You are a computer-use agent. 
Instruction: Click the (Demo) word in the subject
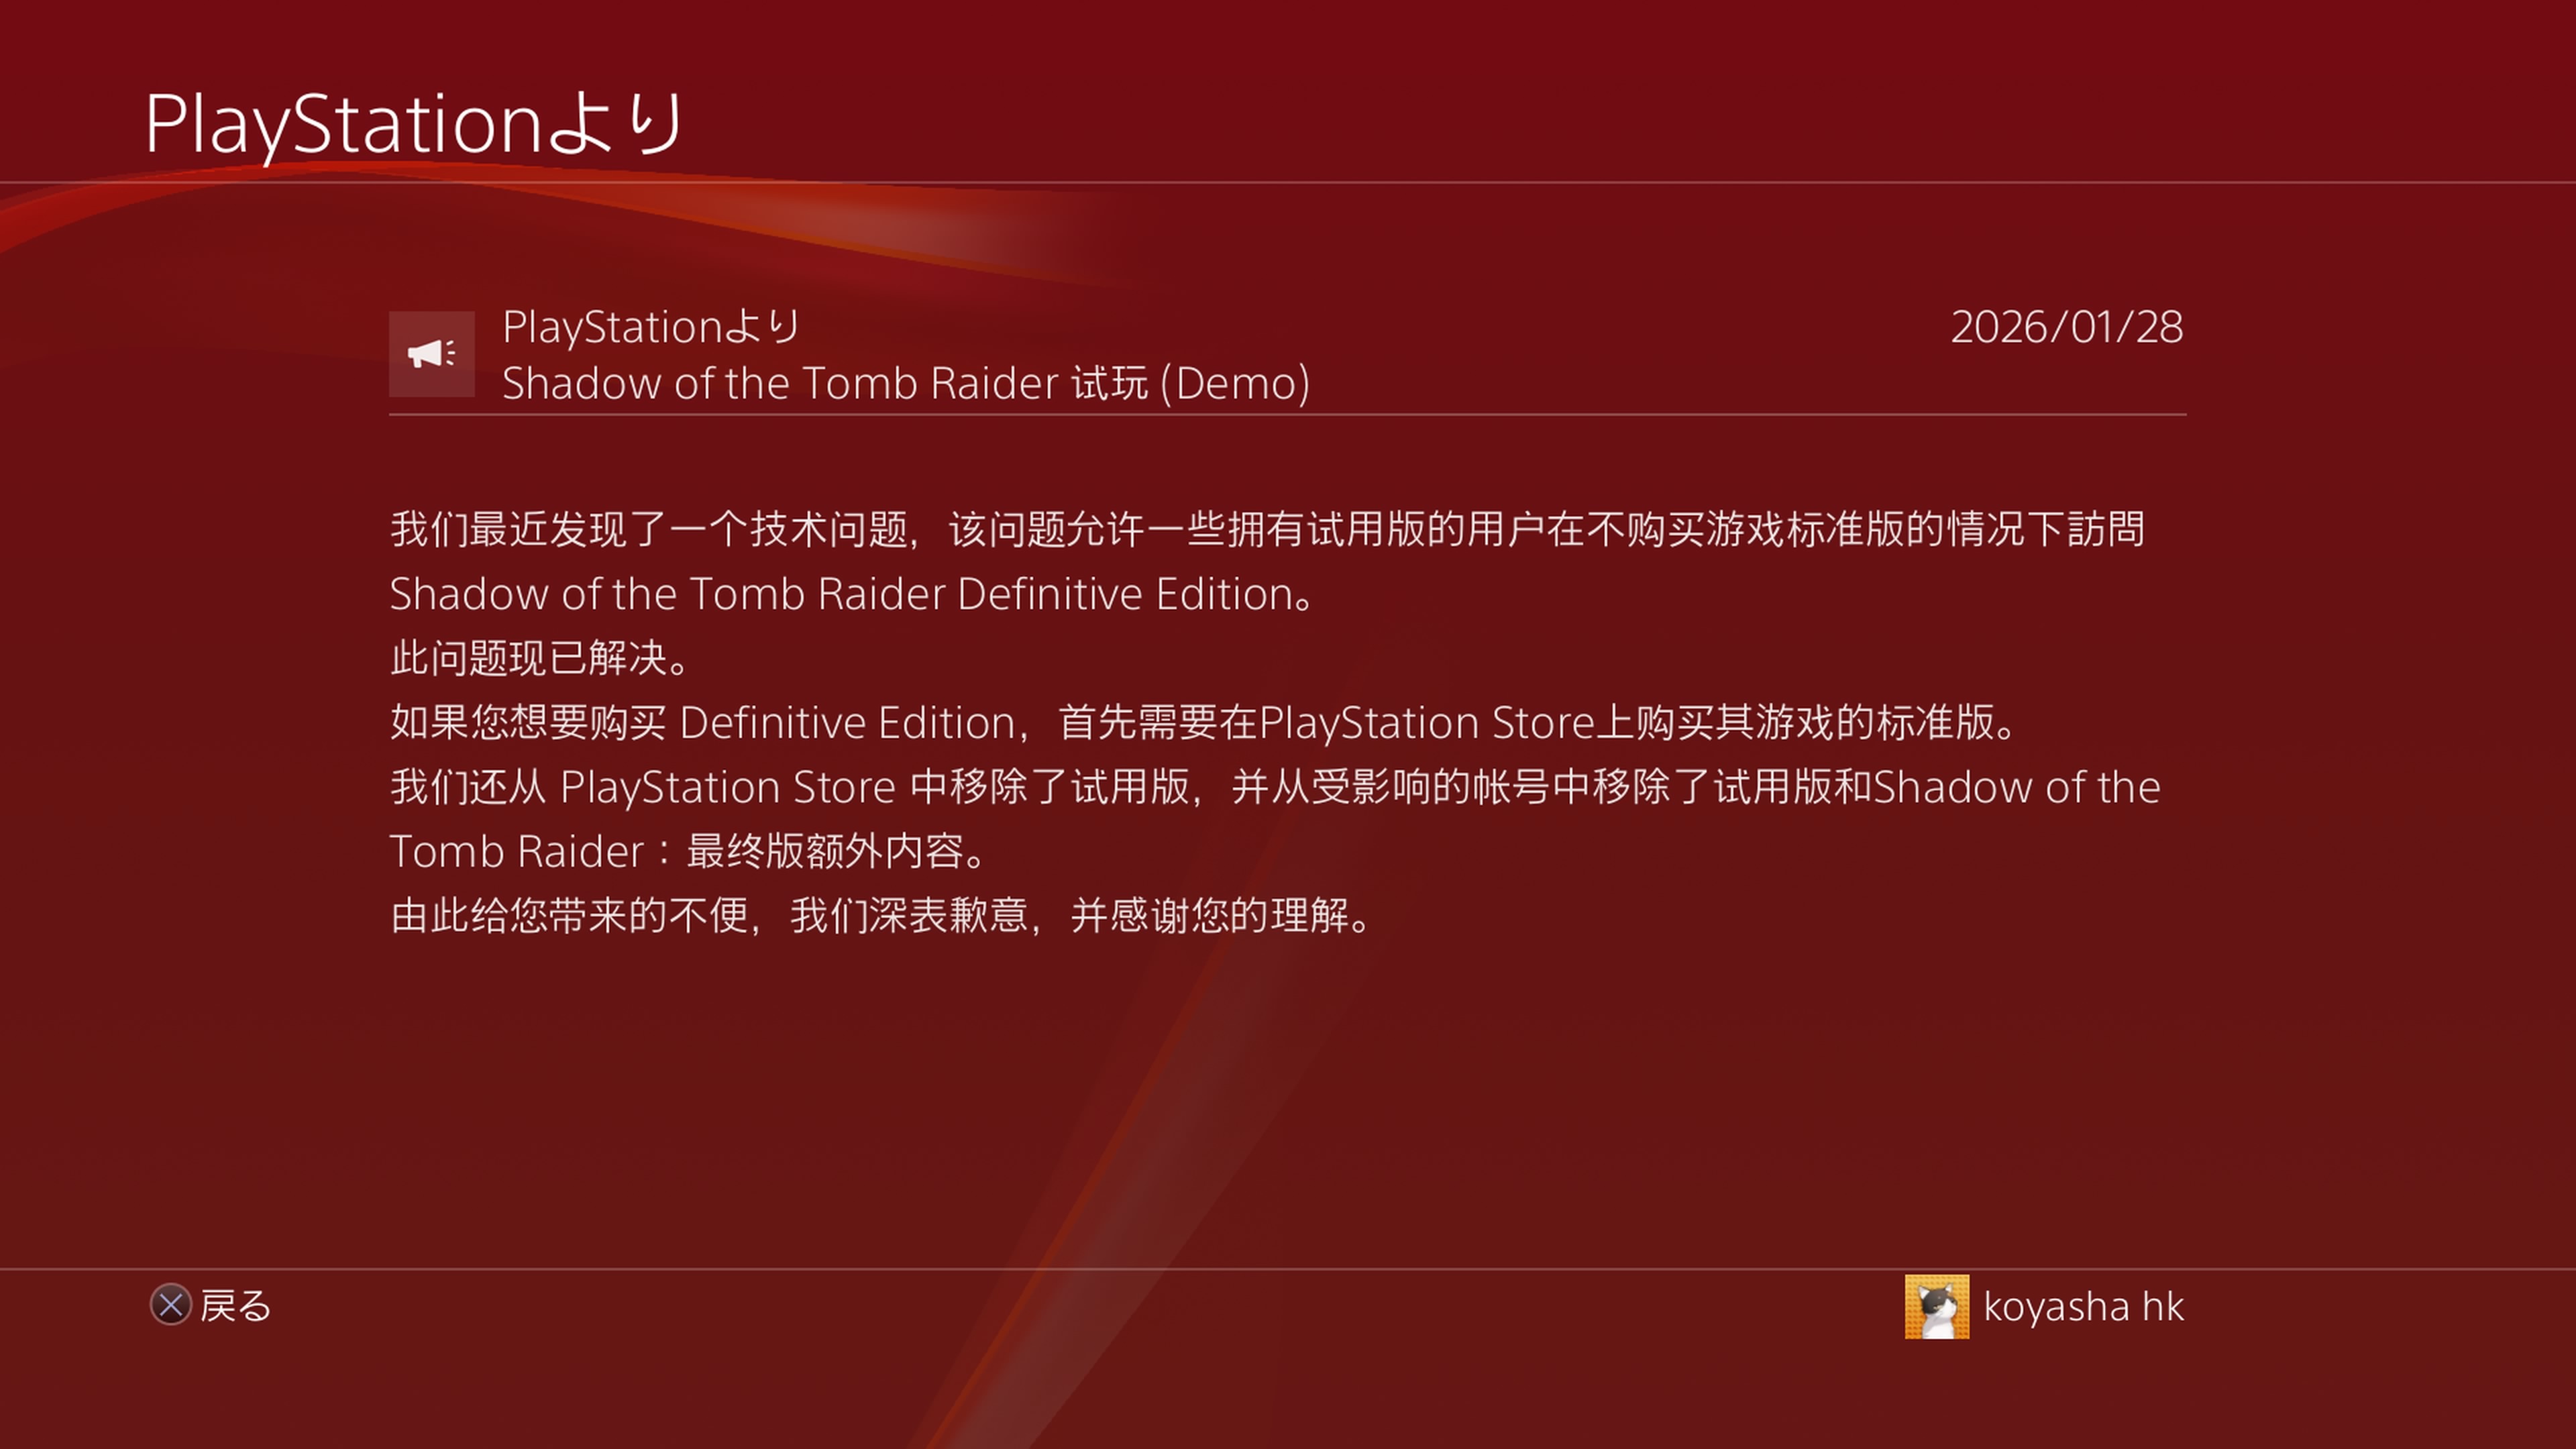point(1235,383)
